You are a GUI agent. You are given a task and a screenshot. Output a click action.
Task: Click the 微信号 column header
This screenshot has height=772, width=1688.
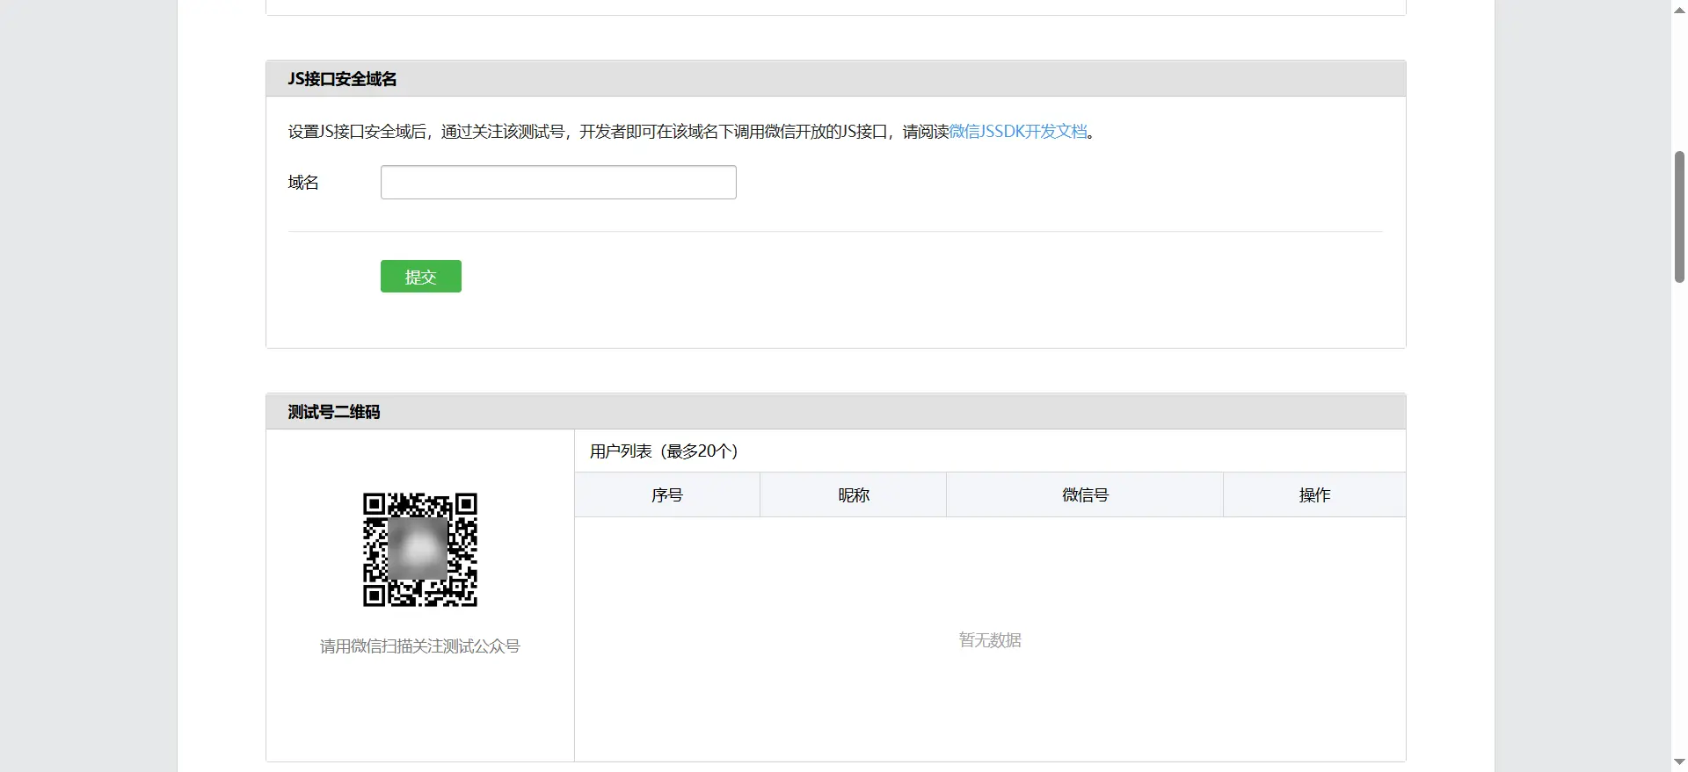(1085, 494)
